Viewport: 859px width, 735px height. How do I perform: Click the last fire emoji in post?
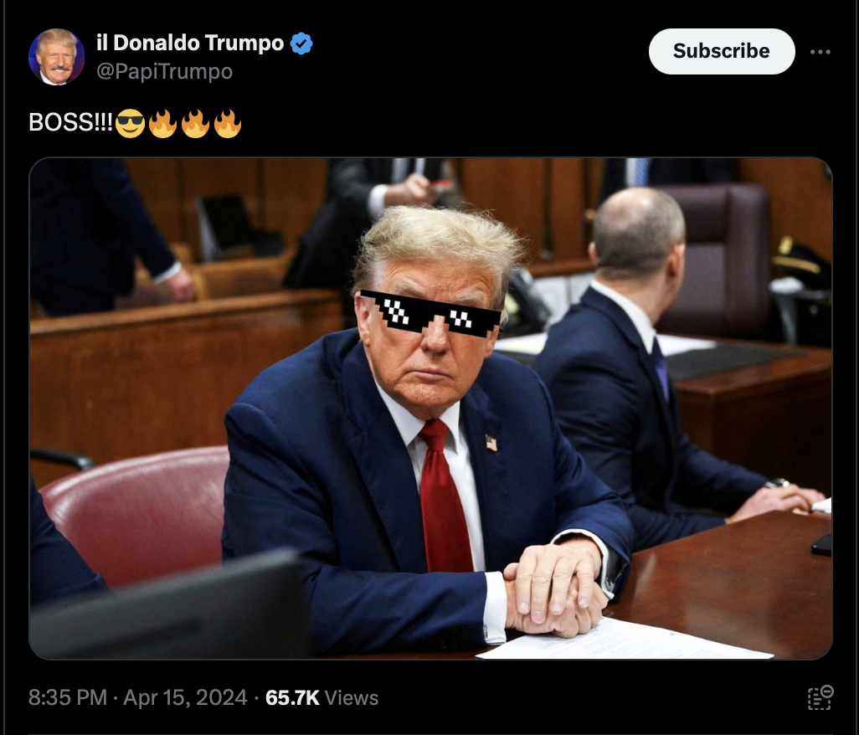(228, 123)
